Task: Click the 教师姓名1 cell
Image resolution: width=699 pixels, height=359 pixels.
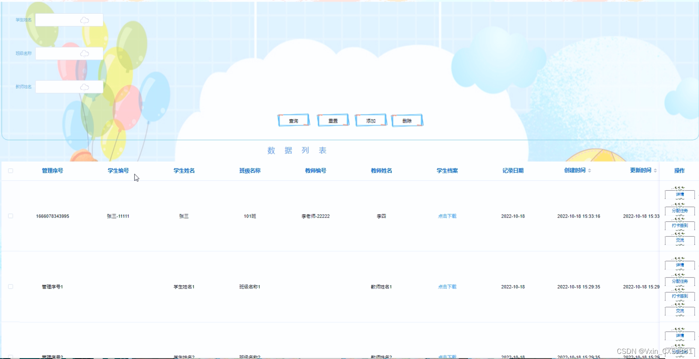Action: [x=381, y=287]
